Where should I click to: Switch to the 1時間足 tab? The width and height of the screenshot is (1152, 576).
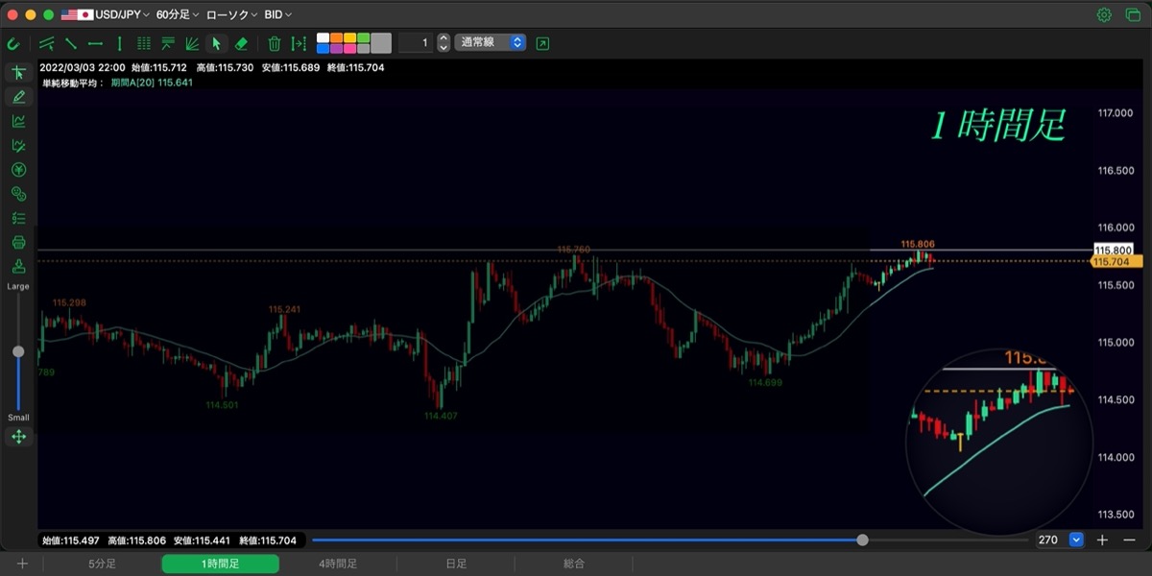220,564
